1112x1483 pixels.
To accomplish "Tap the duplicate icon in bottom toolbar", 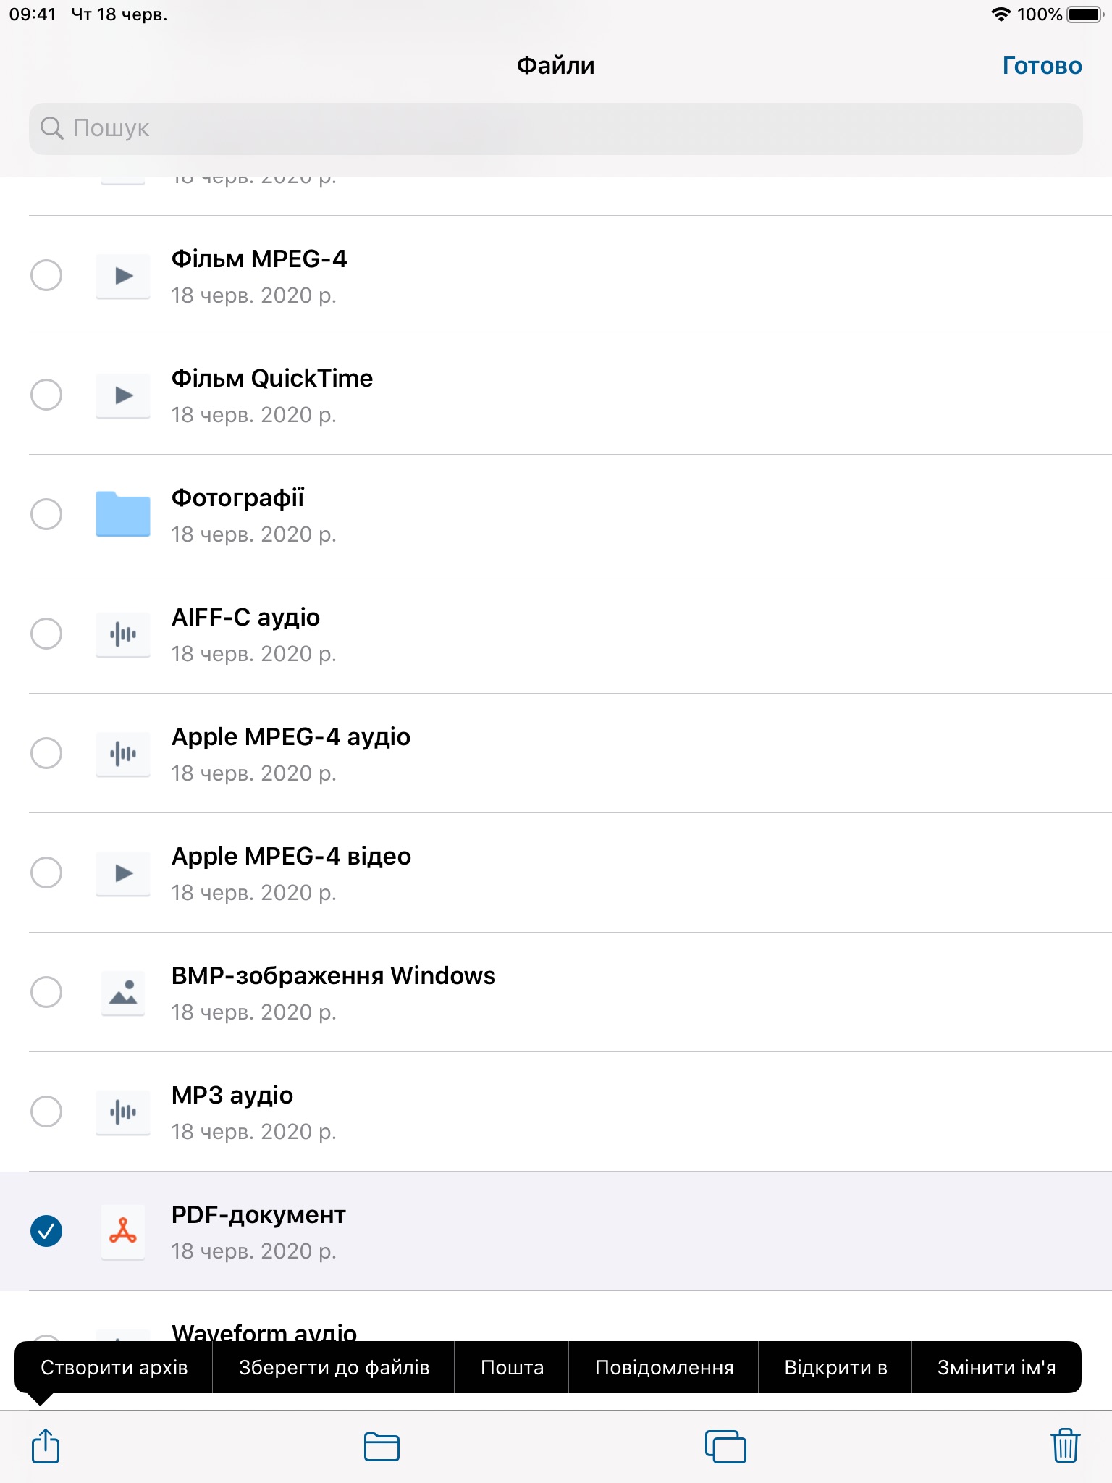I will [725, 1446].
